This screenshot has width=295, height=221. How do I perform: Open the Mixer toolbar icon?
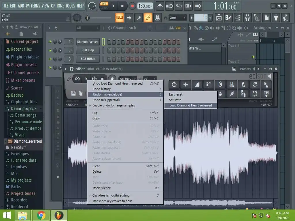coord(247,18)
